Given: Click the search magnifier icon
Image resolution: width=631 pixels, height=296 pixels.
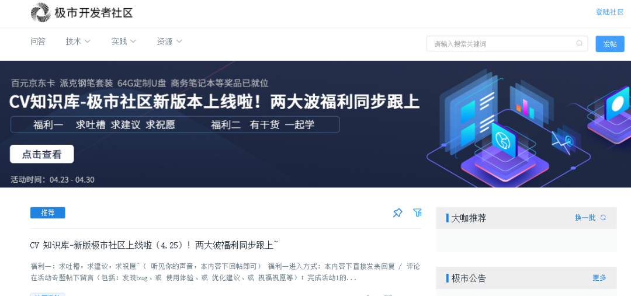Looking at the screenshot, I should coord(580,43).
